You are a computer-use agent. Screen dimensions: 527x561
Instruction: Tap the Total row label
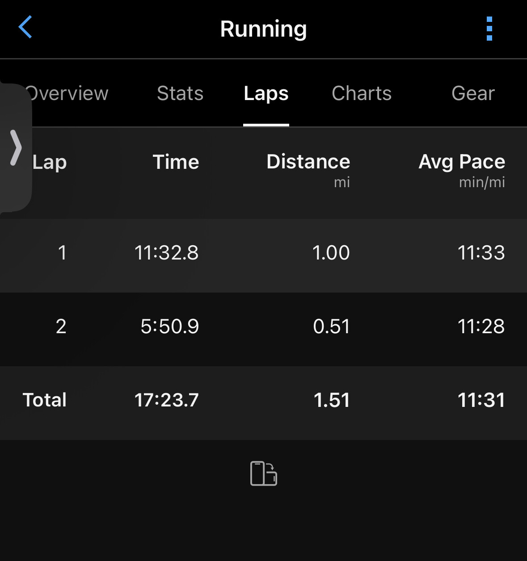point(45,400)
